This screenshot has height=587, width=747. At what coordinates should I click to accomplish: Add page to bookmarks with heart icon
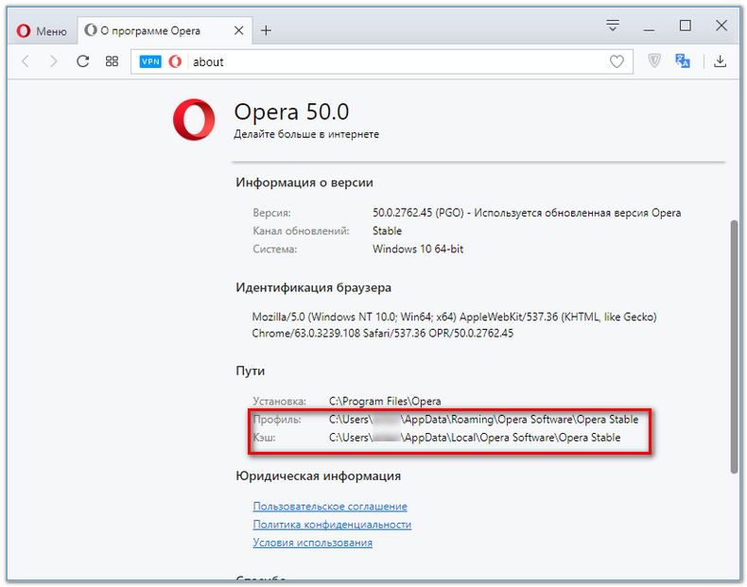click(617, 61)
